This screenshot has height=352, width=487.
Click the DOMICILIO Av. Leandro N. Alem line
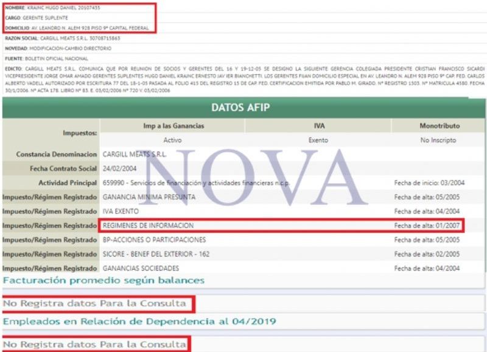(x=77, y=28)
